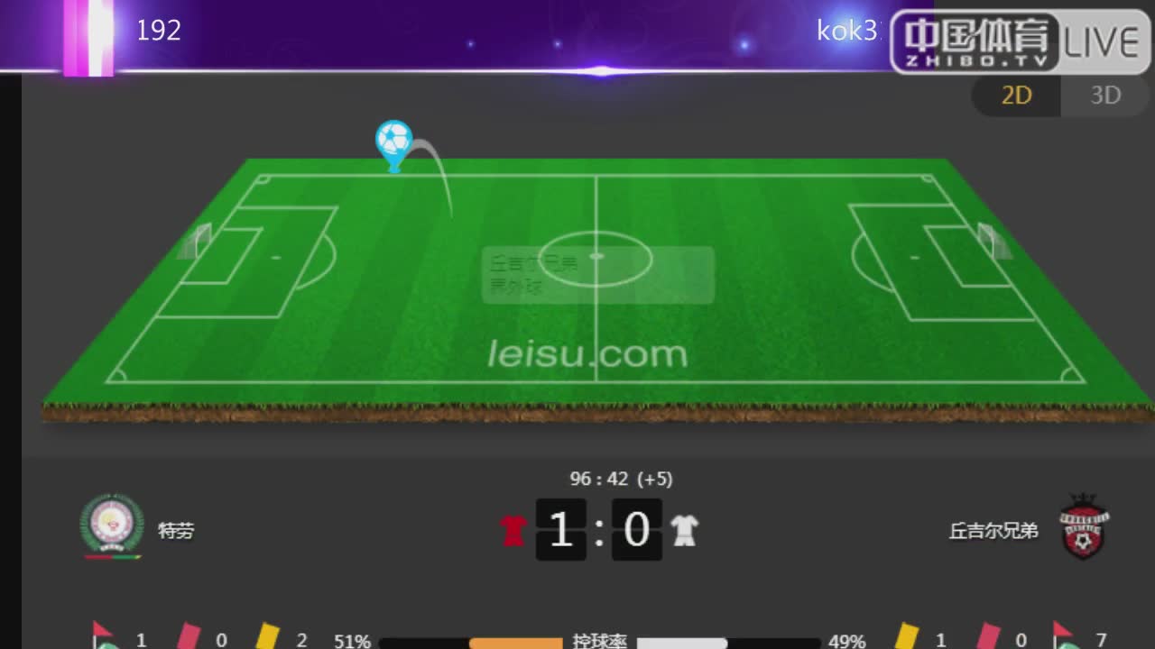Click the 丘吉尔兄弟 team name
Image resolution: width=1155 pixels, height=649 pixels.
coord(993,531)
